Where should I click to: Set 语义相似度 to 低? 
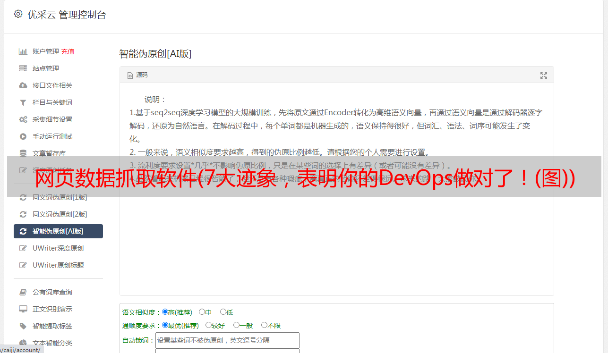[x=223, y=312]
